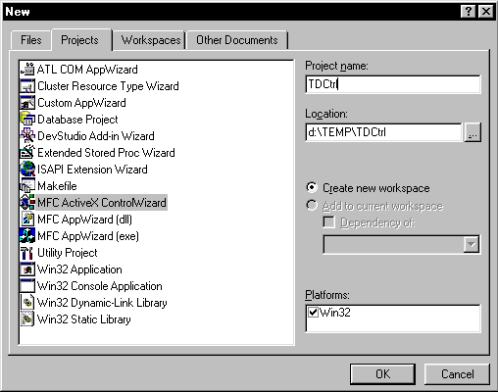Open the Other Documents tab

tap(237, 40)
